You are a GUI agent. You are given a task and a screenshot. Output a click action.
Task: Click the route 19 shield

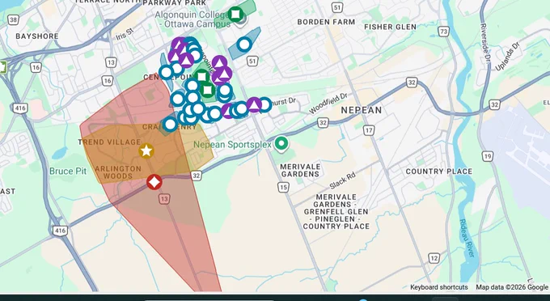[x=487, y=156]
